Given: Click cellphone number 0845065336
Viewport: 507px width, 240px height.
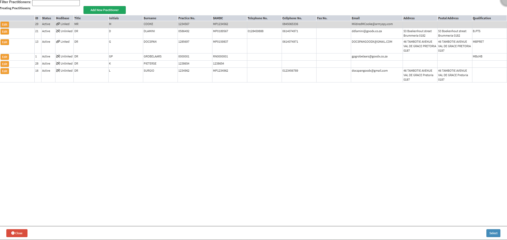Looking at the screenshot, I should 290,24.
